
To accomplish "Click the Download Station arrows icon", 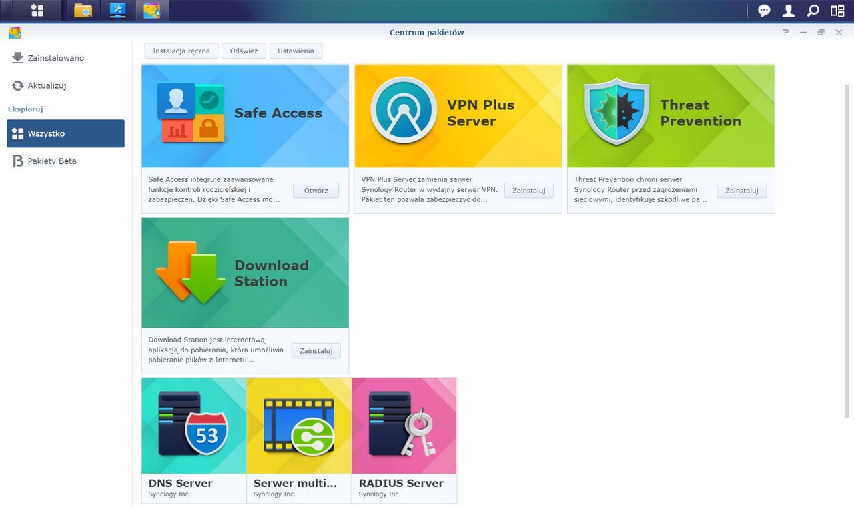I will [x=190, y=272].
